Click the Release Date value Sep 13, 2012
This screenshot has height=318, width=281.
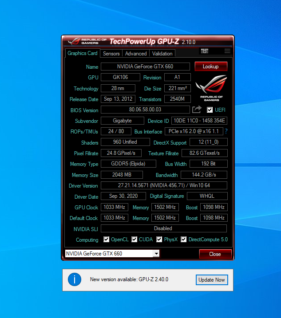[118, 99]
